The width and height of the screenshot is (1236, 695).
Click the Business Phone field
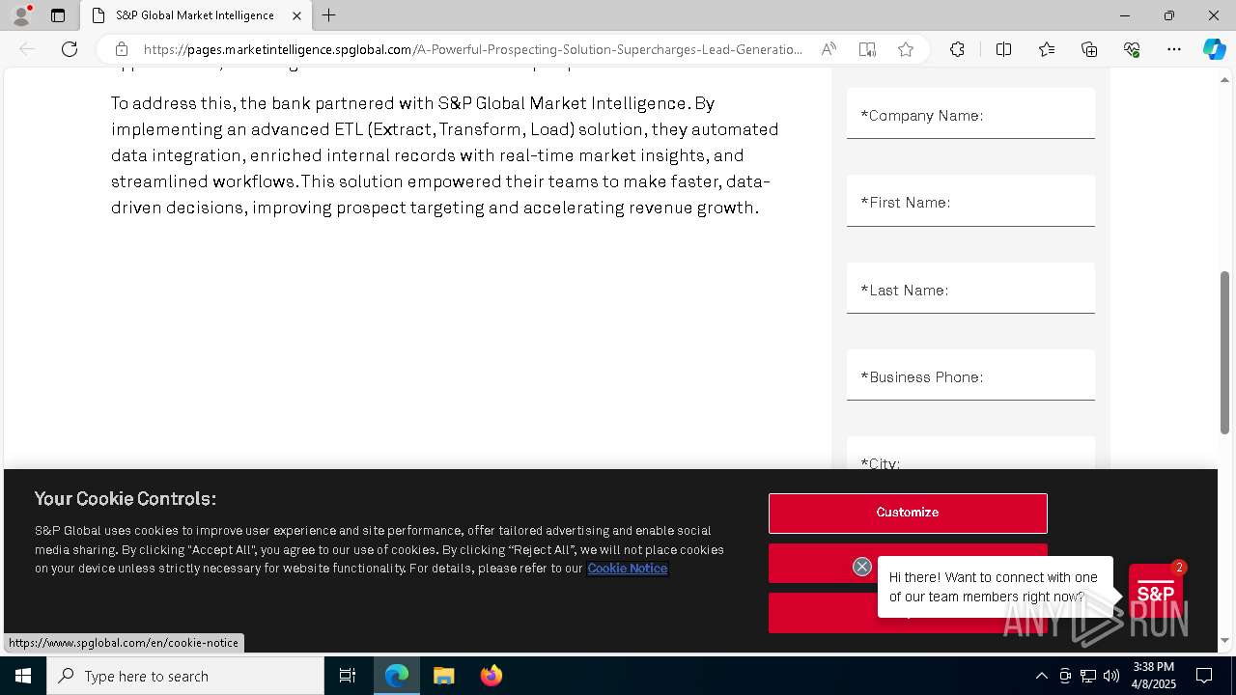[970, 375]
